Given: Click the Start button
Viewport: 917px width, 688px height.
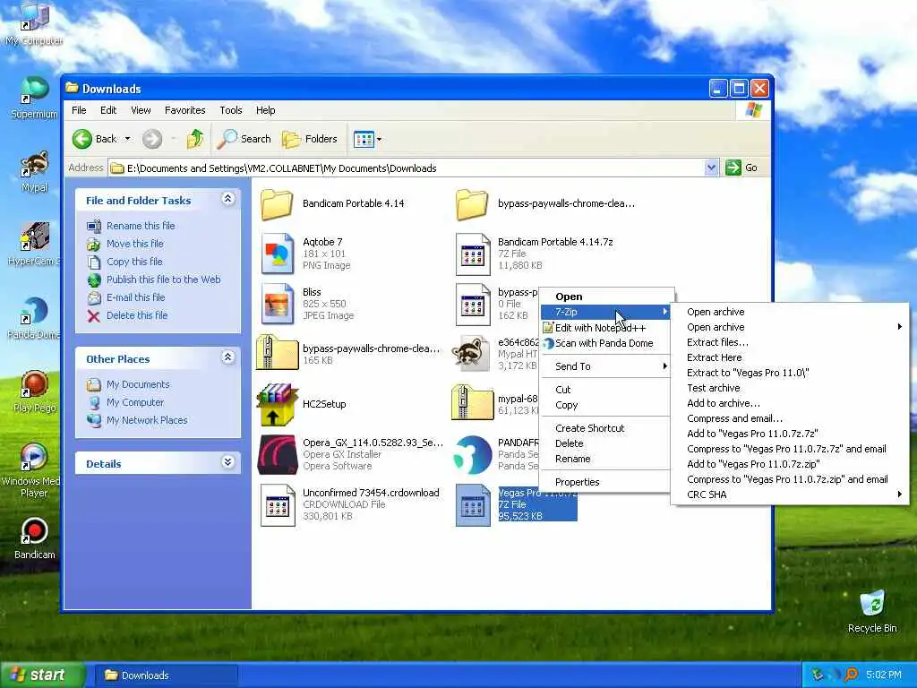Looking at the screenshot, I should pyautogui.click(x=42, y=675).
